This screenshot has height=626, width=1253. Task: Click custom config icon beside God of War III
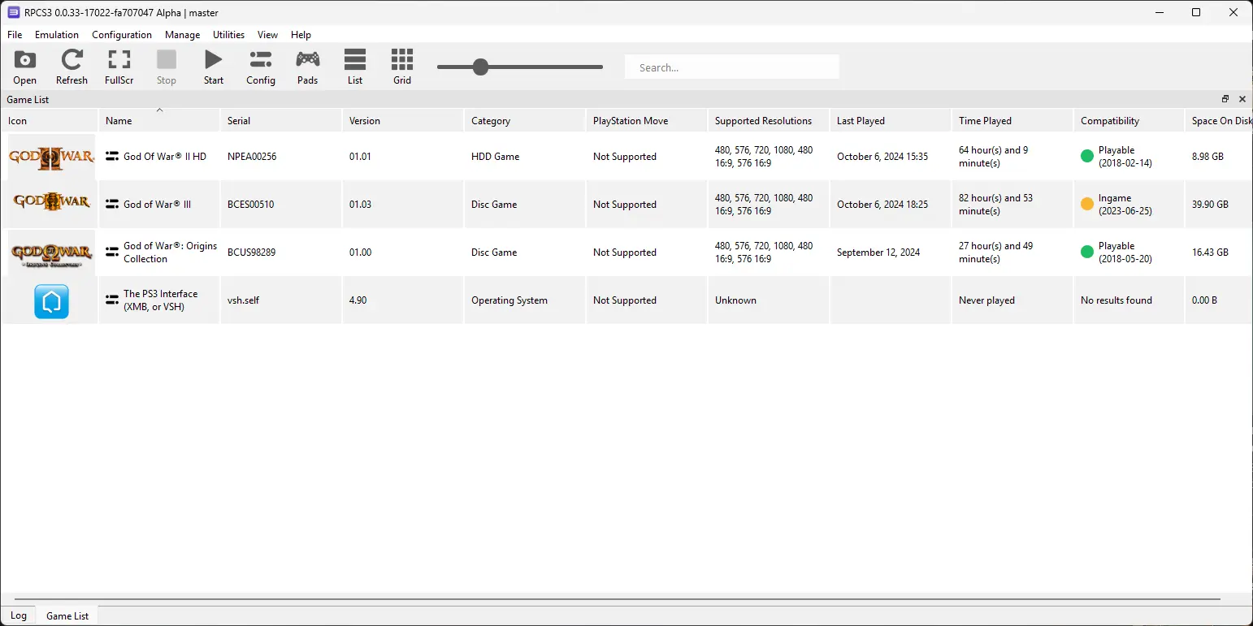[x=112, y=205]
